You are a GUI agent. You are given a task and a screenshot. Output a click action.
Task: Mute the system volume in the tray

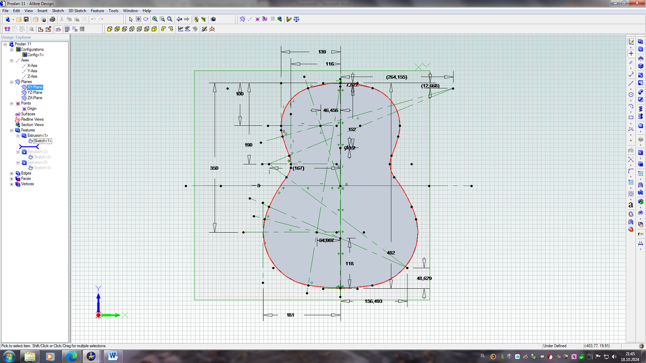coord(614,356)
